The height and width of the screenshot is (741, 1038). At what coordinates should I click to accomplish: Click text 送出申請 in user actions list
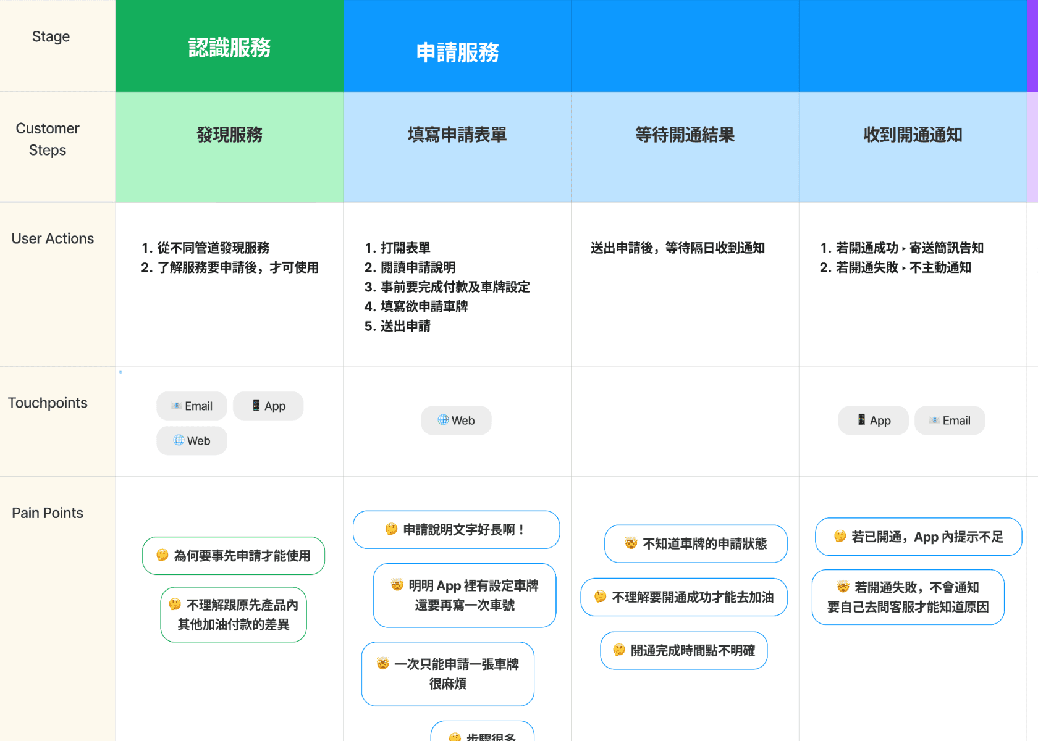click(x=405, y=326)
